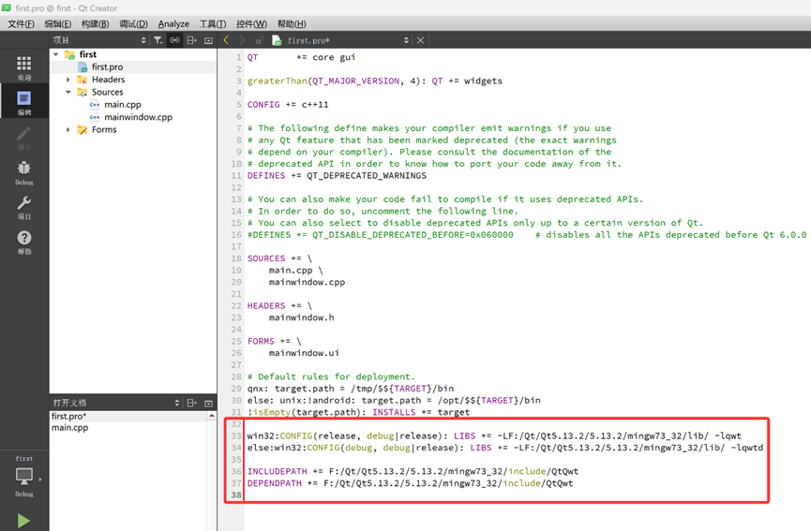Open the Build menu

coord(96,23)
